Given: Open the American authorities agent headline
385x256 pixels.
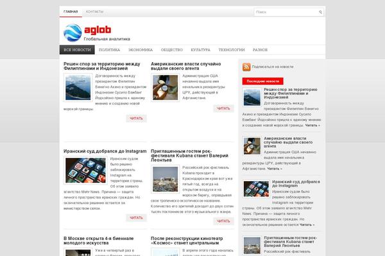Looking at the screenshot, I should (185, 66).
